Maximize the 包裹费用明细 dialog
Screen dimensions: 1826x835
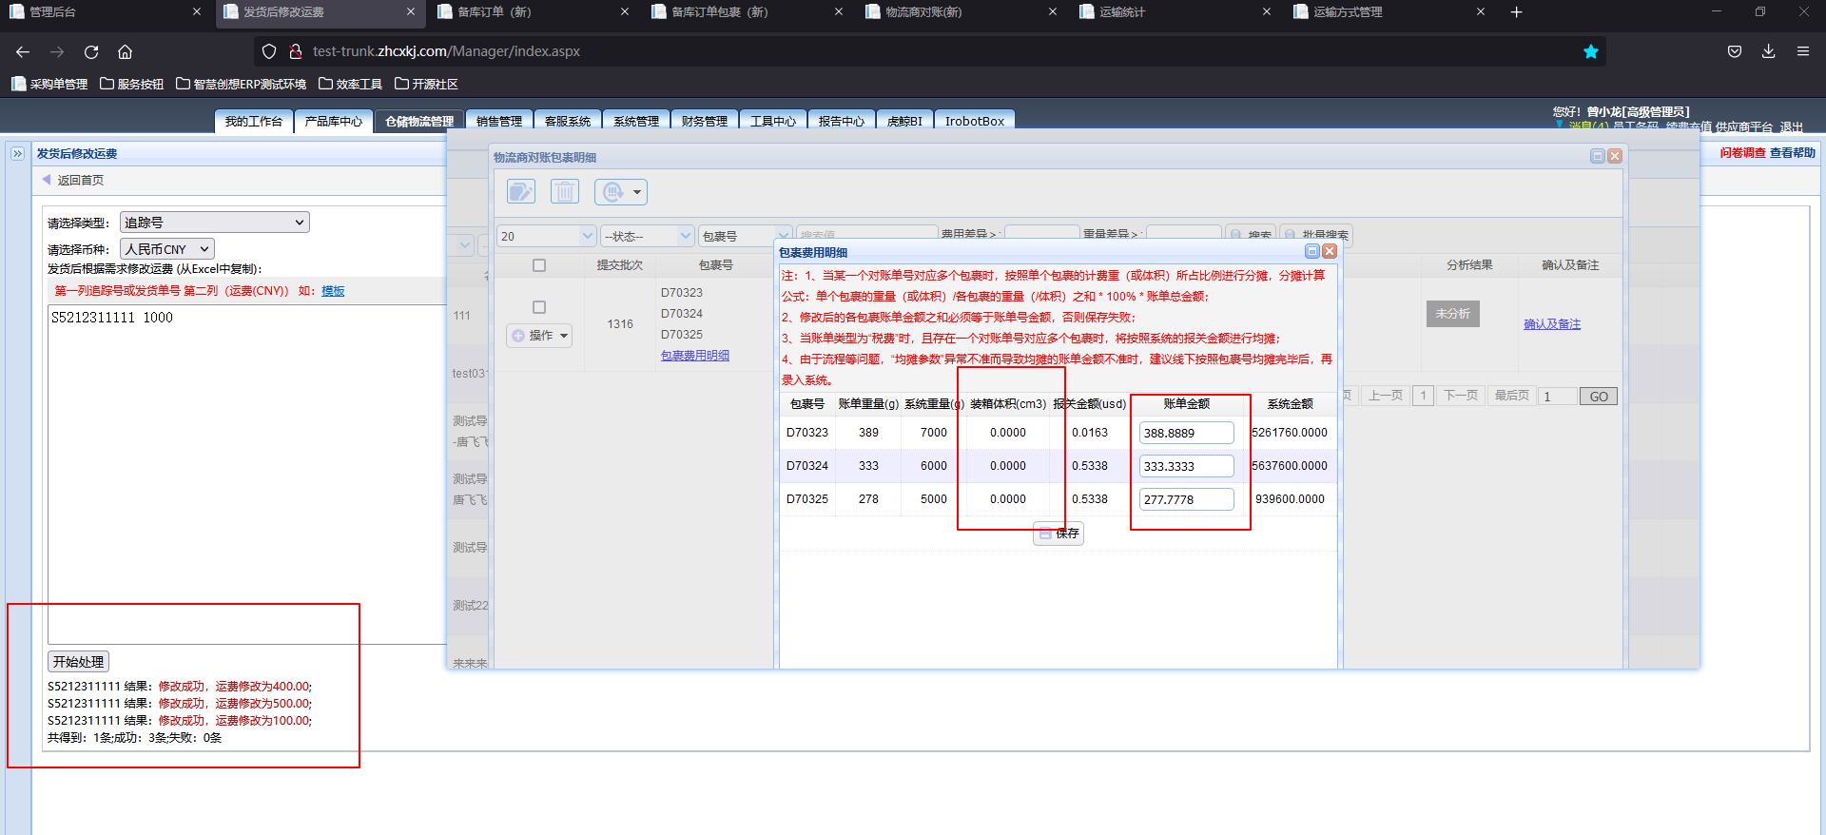tap(1312, 251)
